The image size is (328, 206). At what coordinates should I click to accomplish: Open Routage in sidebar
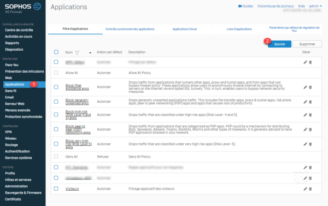(11, 145)
